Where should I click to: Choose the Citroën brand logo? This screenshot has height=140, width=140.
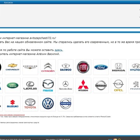click(48, 67)
